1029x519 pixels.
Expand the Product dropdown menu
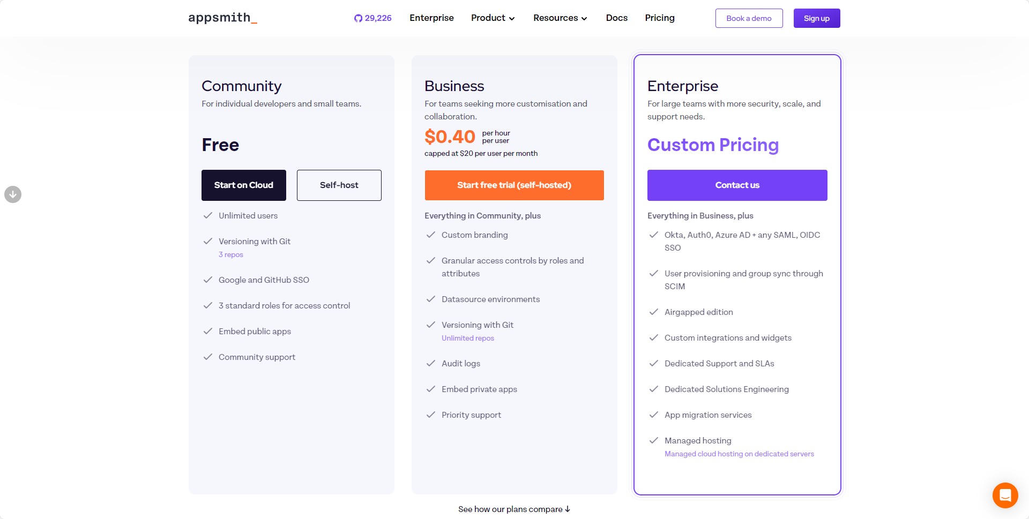(x=493, y=18)
